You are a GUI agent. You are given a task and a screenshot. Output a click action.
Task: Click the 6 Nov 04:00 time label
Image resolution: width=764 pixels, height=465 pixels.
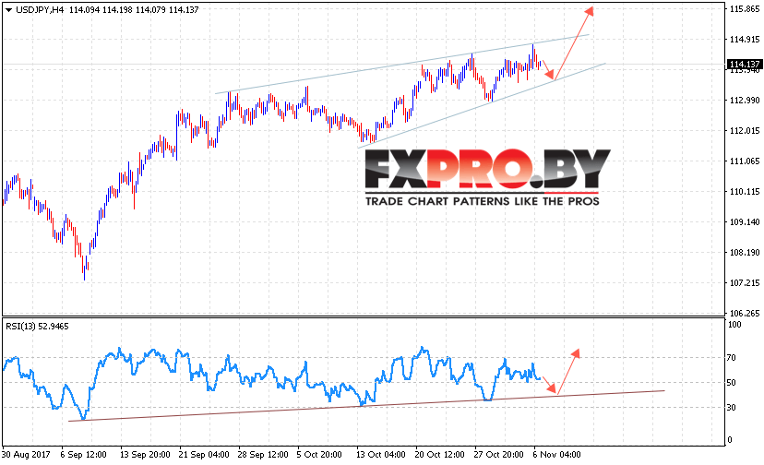[556, 454]
